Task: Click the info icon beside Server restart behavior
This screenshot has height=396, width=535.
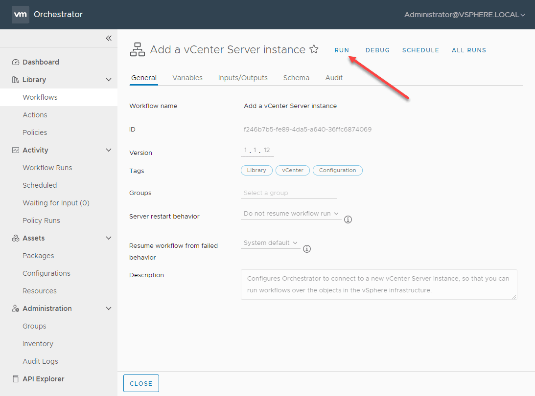Action: pyautogui.click(x=348, y=220)
